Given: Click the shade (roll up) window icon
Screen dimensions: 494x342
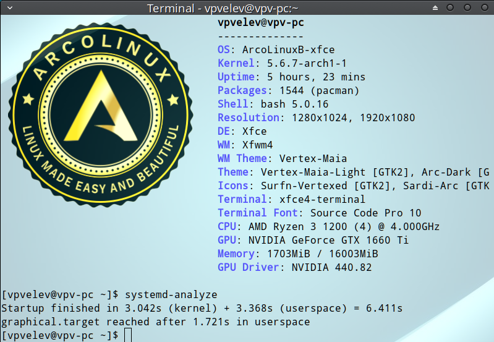Looking at the screenshot, I should pyautogui.click(x=435, y=7).
